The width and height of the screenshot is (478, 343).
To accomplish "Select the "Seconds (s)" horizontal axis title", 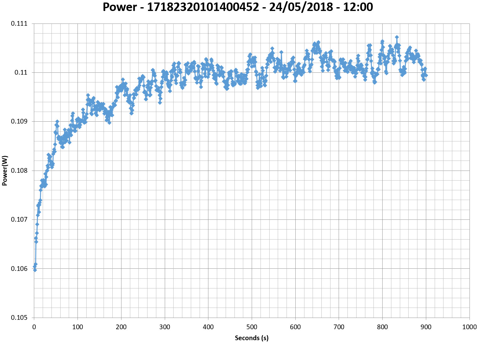I will [251, 338].
